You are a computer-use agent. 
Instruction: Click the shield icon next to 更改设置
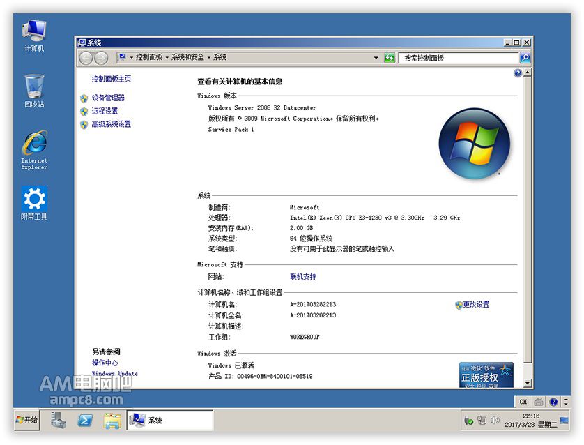[x=459, y=305]
